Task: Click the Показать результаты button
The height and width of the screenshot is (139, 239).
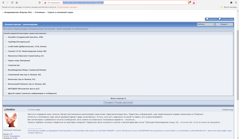Action: tap(124, 103)
